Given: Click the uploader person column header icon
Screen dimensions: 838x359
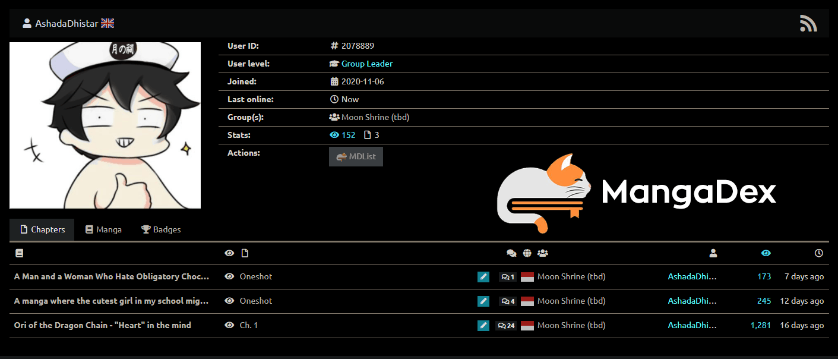Looking at the screenshot, I should [x=713, y=253].
